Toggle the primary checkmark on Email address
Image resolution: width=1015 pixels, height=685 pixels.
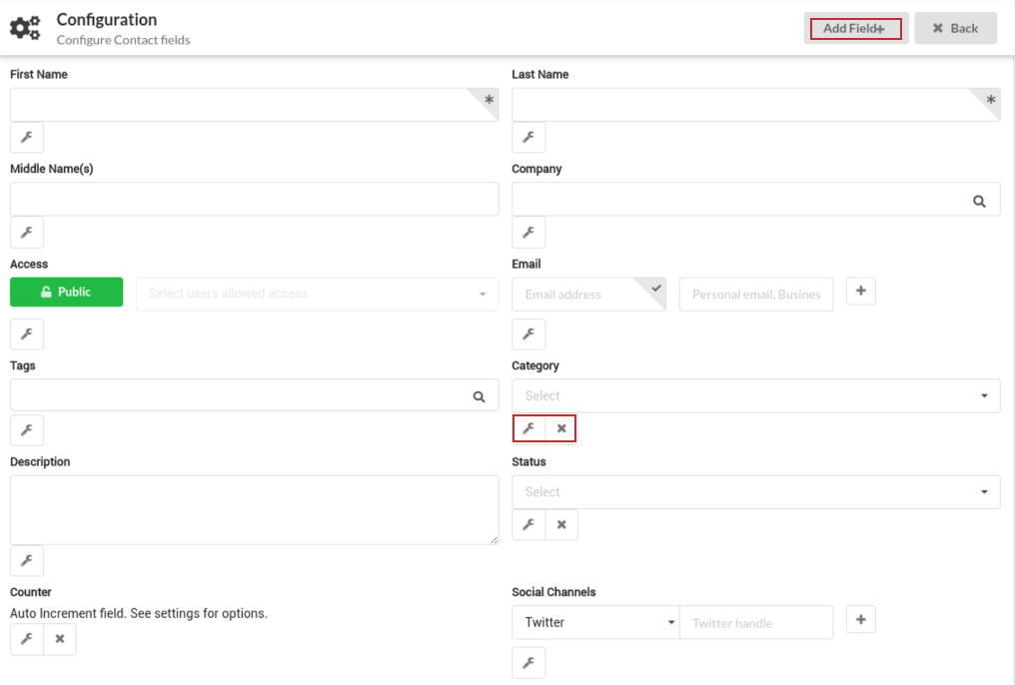[x=655, y=288]
